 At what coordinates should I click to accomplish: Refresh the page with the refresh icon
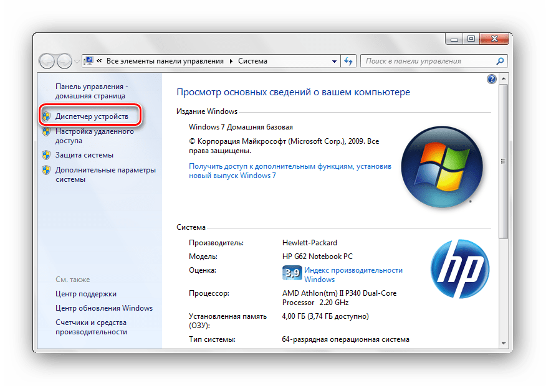coord(348,61)
